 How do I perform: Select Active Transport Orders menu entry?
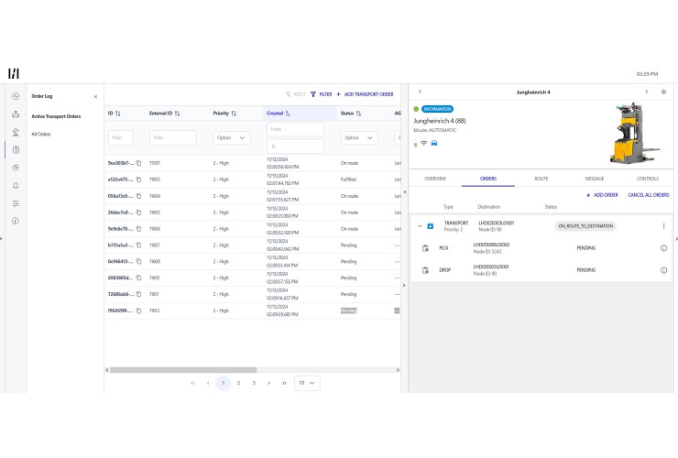tap(56, 116)
